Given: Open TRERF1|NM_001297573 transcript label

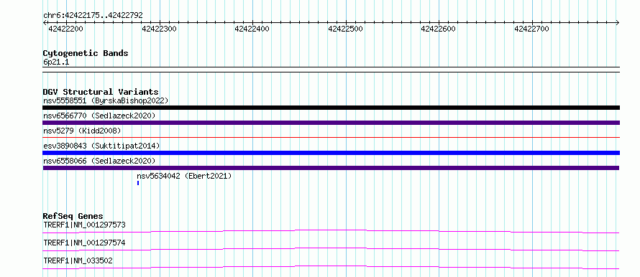Looking at the screenshot, I should (x=84, y=225).
